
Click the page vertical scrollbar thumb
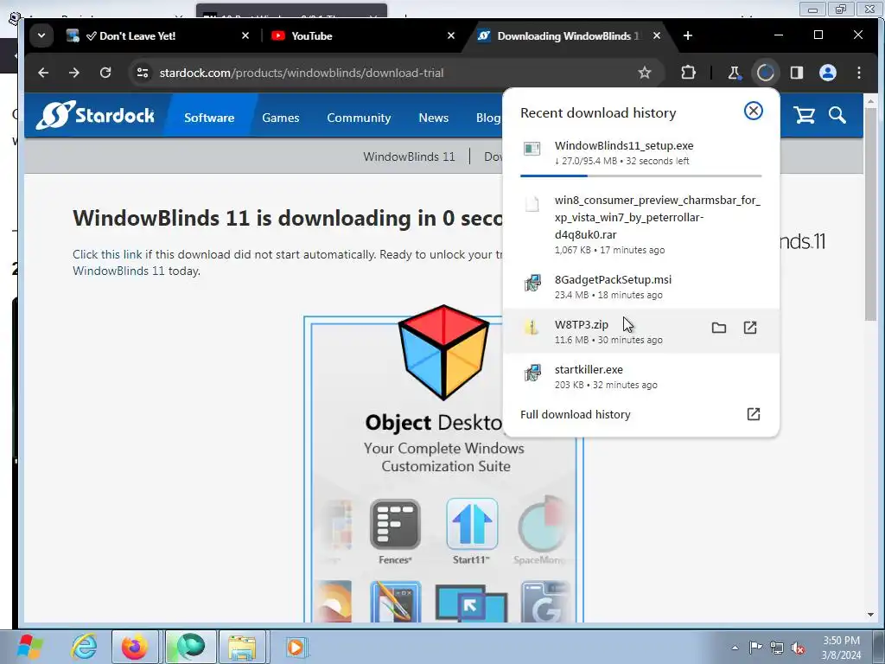tap(870, 214)
